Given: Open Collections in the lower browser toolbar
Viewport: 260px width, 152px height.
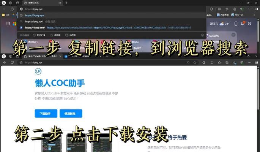Looking at the screenshot, I should point(227,63).
